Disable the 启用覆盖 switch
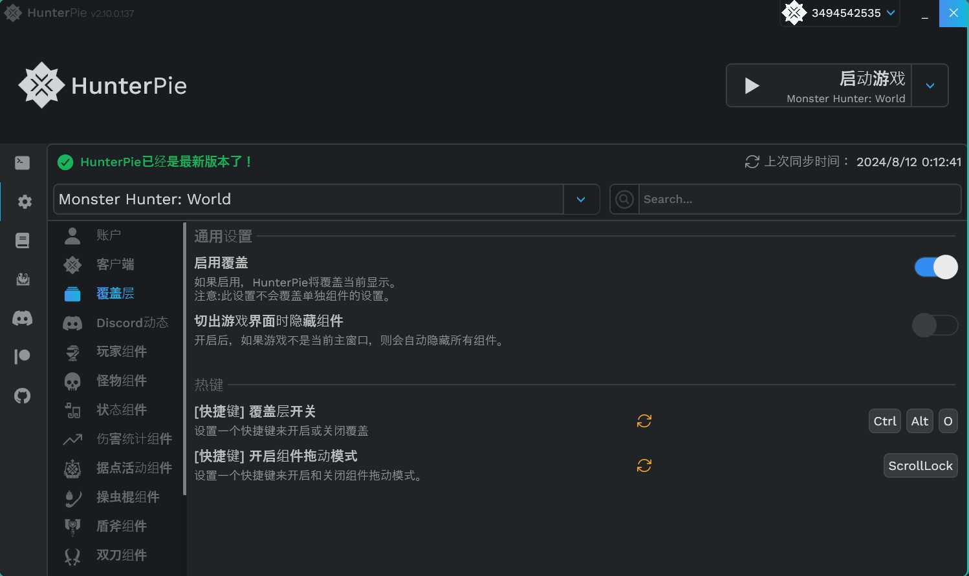969x576 pixels. tap(935, 267)
